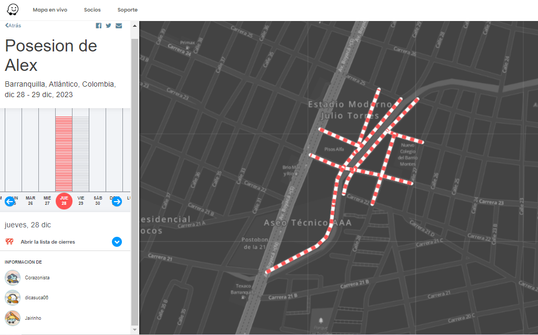Click the Pisos Alfa map label
This screenshot has height=335, width=538.
[x=334, y=149]
